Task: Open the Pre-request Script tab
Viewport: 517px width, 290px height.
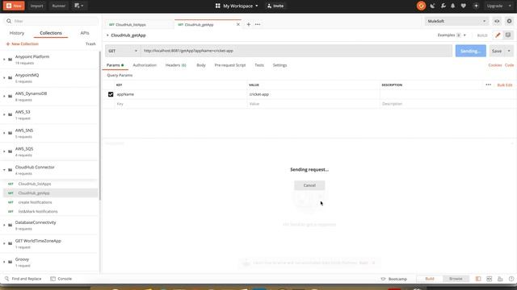Action: pos(229,65)
